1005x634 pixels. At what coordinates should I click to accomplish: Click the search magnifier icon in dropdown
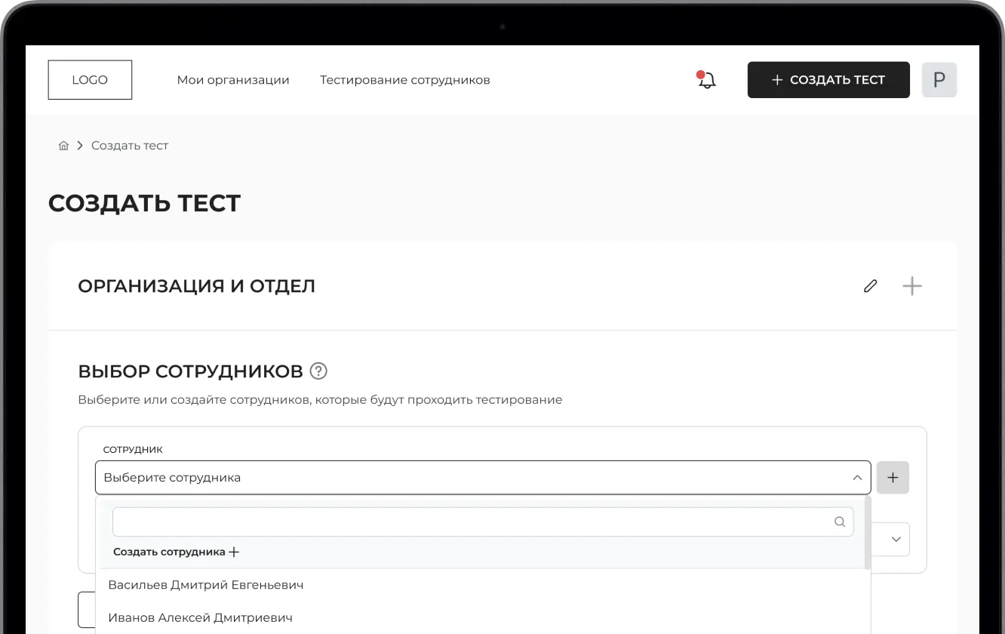pyautogui.click(x=839, y=522)
